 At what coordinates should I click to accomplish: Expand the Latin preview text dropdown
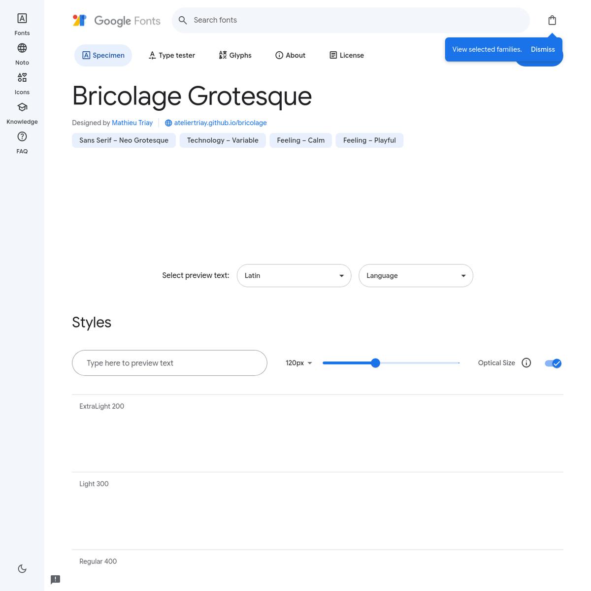coord(294,276)
